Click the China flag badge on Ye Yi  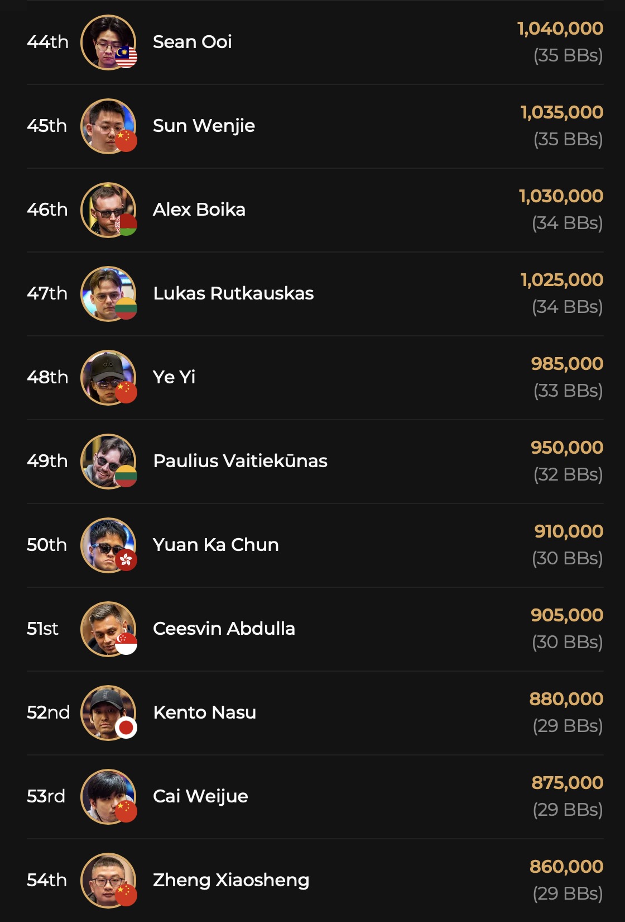127,392
